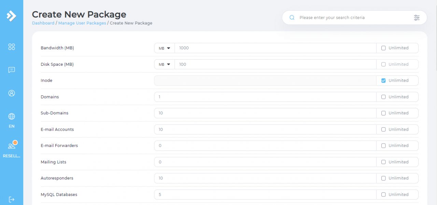Click the Sub-Domains value field
Image resolution: width=437 pixels, height=205 pixels.
pos(265,113)
